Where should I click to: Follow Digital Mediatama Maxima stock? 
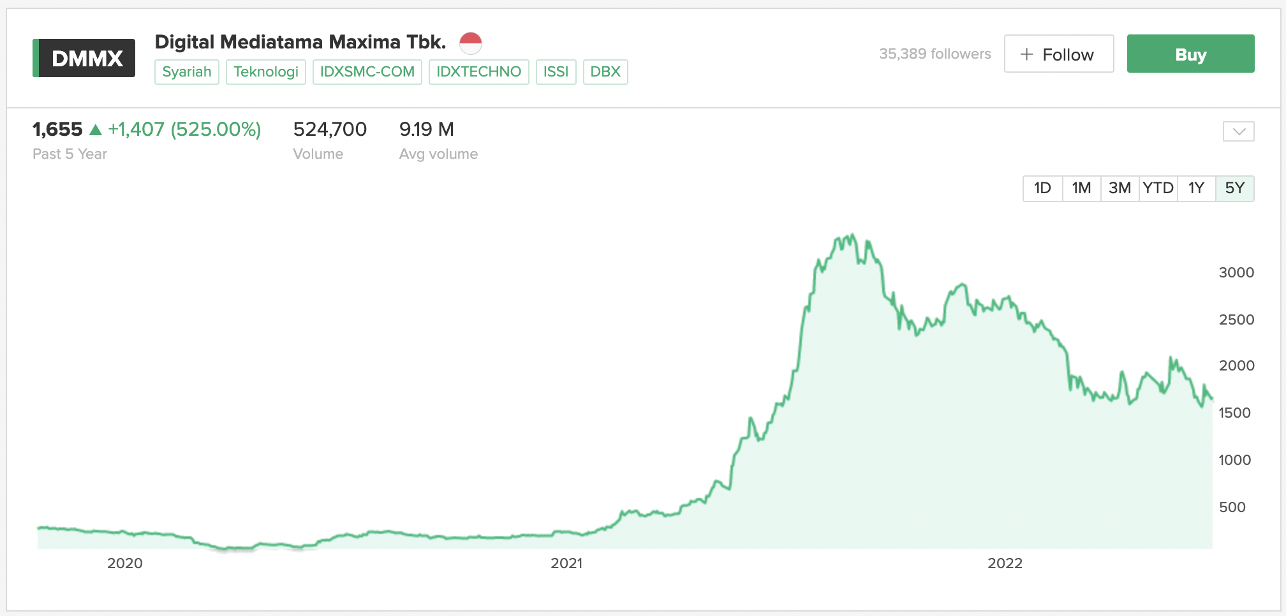[1059, 54]
